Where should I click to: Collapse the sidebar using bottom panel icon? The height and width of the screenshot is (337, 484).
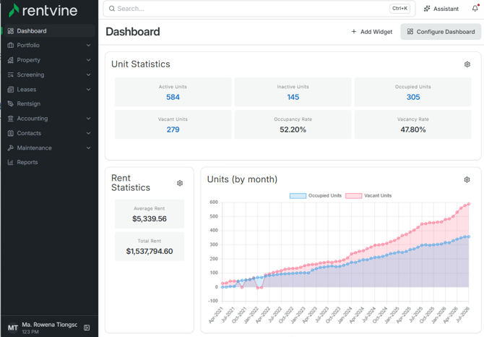tap(87, 328)
